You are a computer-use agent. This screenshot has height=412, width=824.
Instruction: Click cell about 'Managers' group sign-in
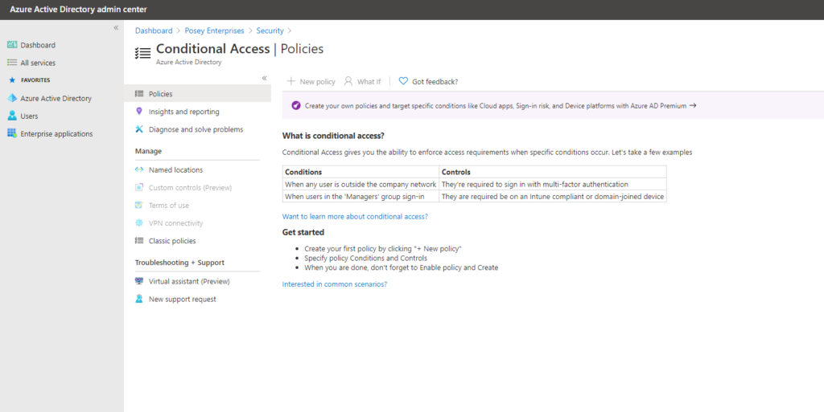pos(360,197)
